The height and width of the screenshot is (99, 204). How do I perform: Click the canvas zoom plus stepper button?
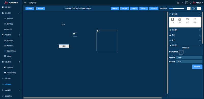coord(199,8)
